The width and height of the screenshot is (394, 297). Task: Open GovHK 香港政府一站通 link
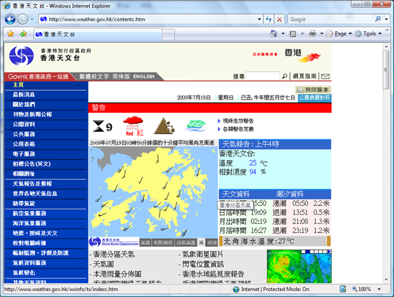38,76
